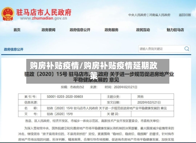Follow the 中央人民政府 link
Image resolution: width=196 pixels, height=143 pixels.
pyautogui.click(x=137, y=15)
